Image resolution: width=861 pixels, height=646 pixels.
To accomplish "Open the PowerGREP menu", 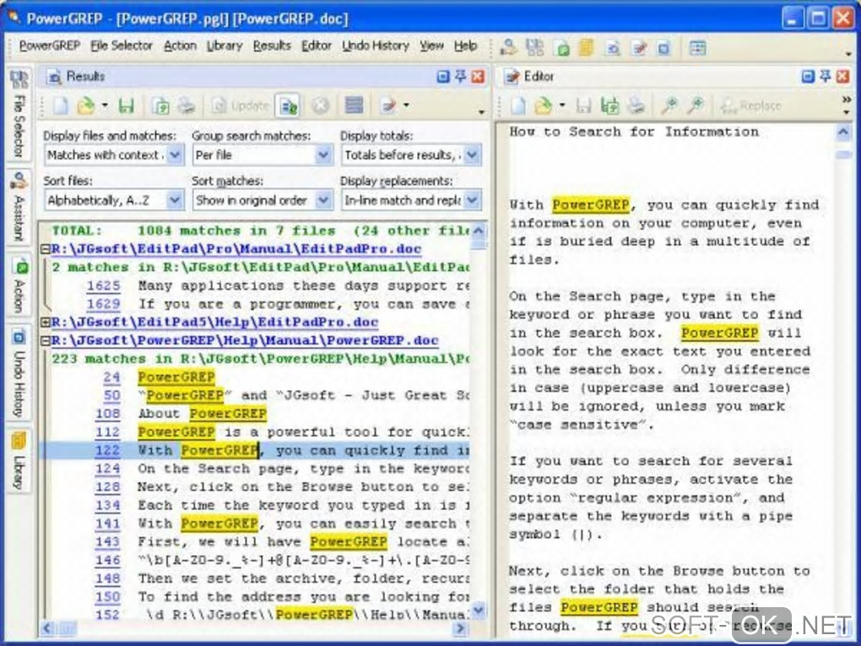I will [50, 46].
